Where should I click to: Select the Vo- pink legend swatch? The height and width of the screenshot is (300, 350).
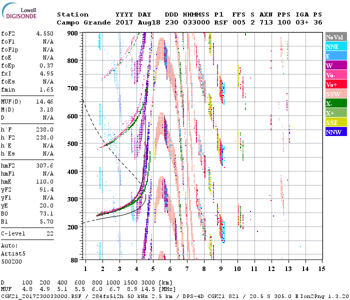click(x=336, y=75)
